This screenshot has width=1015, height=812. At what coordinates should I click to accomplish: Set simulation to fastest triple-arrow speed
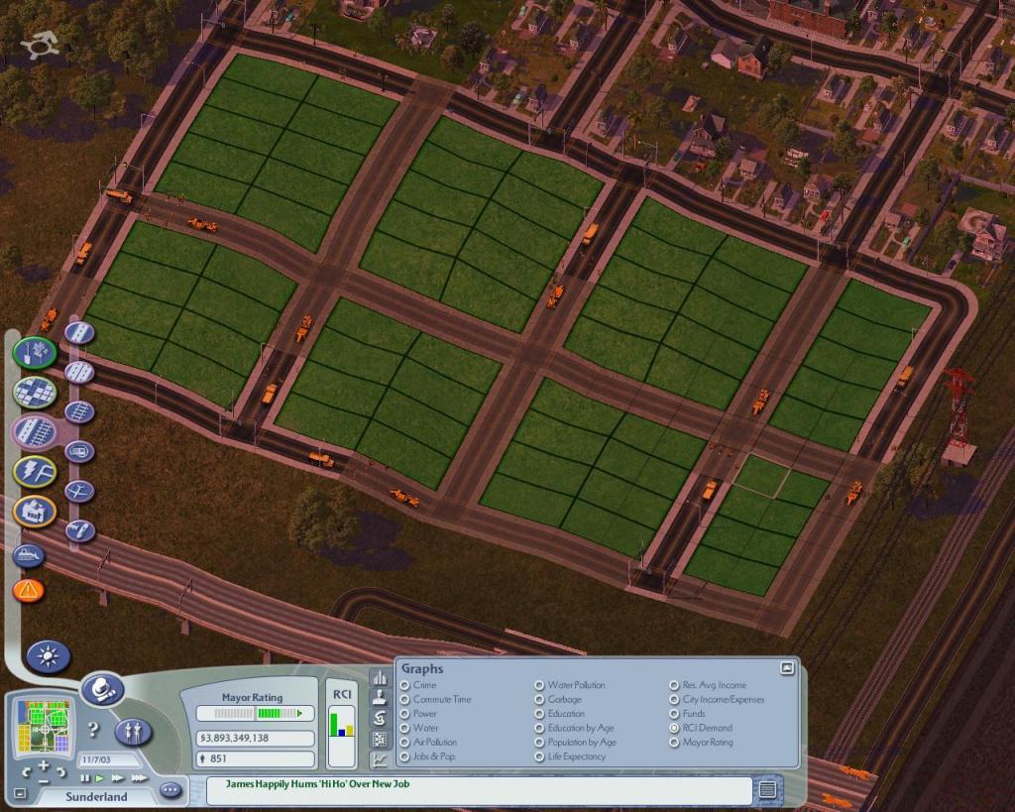point(139,777)
